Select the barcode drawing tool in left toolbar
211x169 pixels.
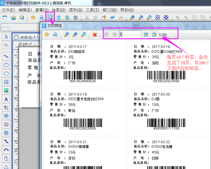point(6,116)
